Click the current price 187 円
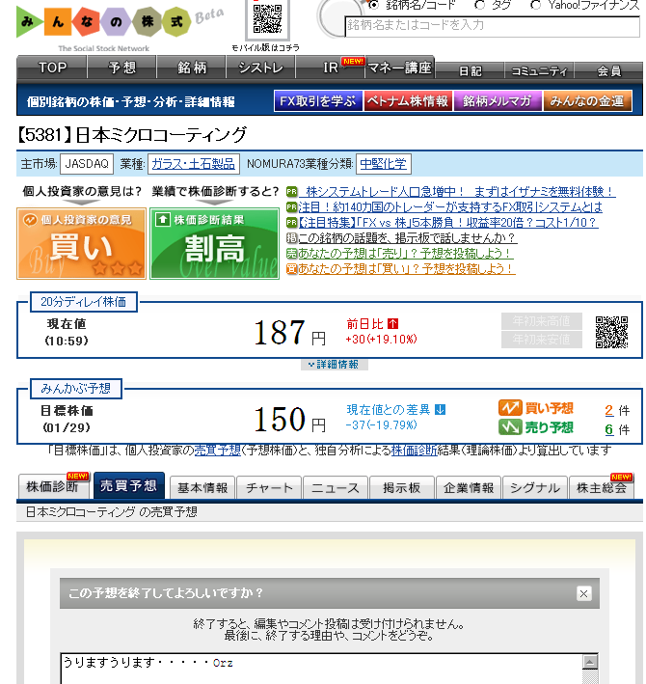 click(x=290, y=333)
